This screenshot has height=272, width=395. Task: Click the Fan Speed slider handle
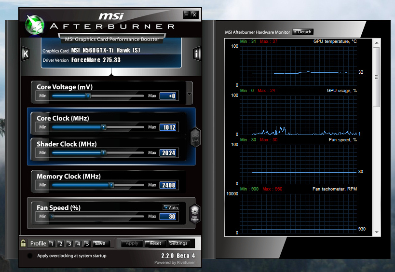click(52, 217)
